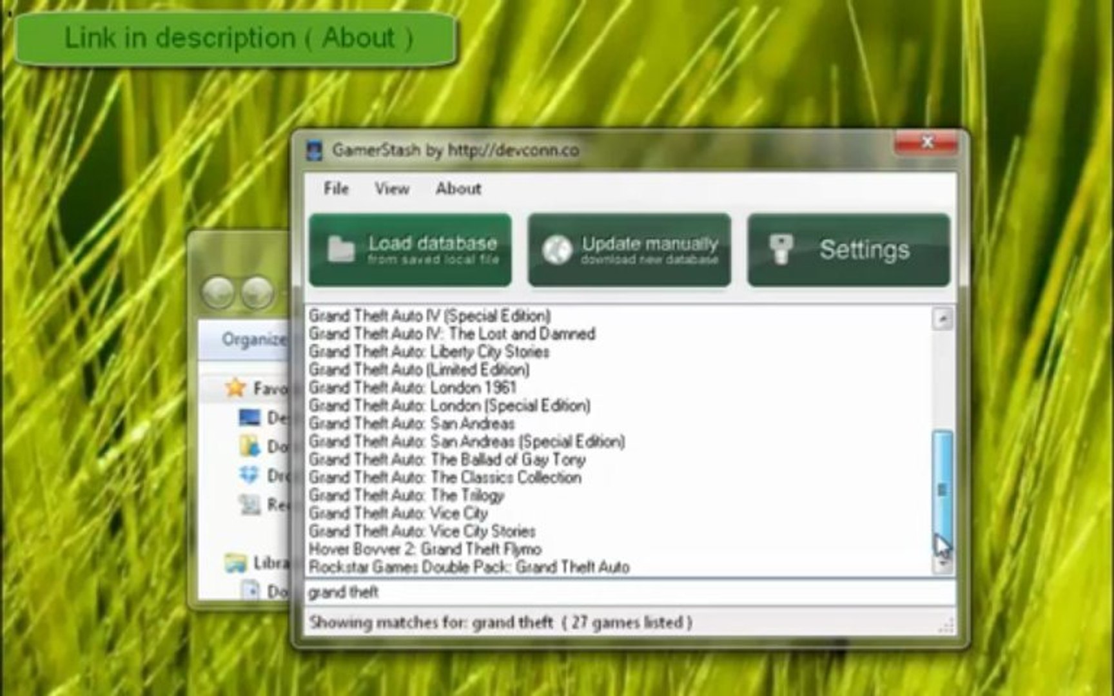Click the GamerStash icon in the title bar

click(315, 149)
